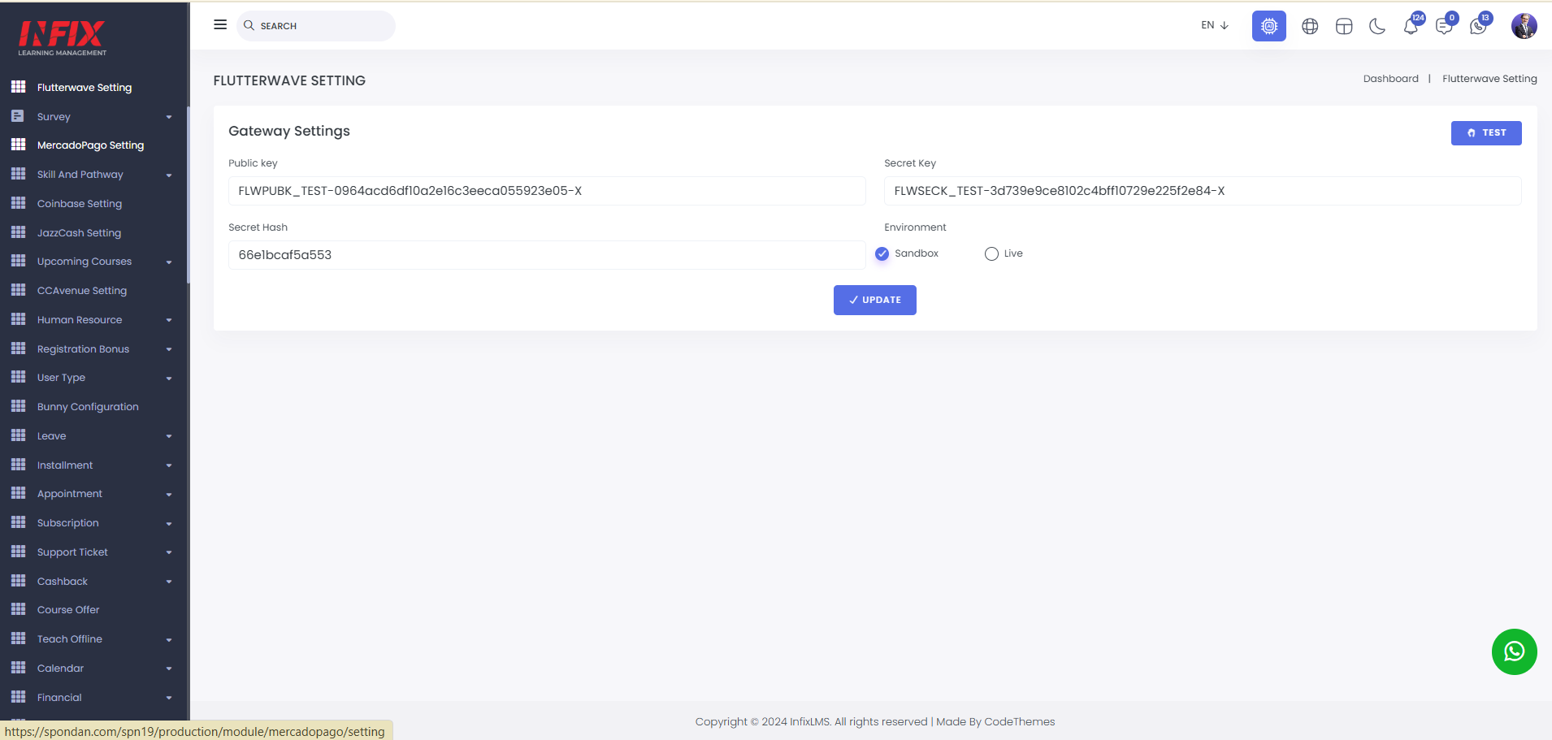This screenshot has height=740, width=1552.
Task: Click the Secret Hash input field
Action: (x=547, y=255)
